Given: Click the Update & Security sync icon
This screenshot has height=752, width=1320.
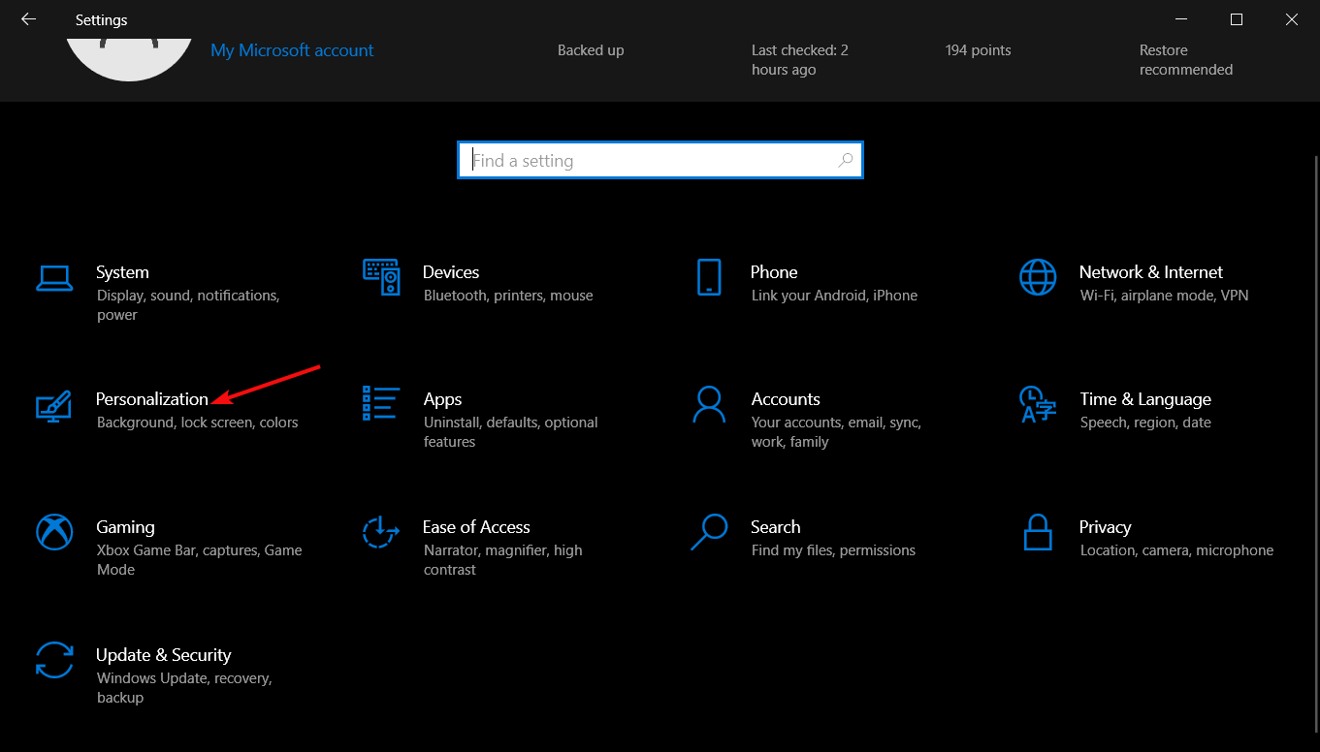Looking at the screenshot, I should 54,660.
